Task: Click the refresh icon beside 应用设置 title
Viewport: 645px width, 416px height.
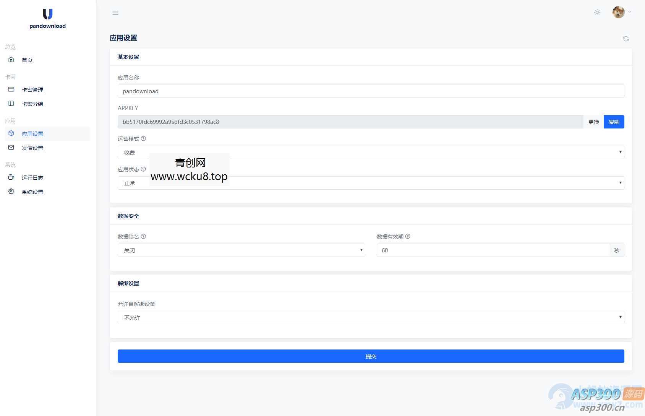Action: [x=626, y=39]
